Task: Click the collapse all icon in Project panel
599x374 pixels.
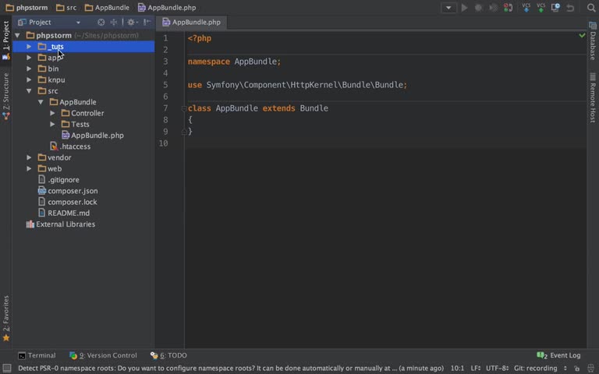Action: pyautogui.click(x=114, y=23)
